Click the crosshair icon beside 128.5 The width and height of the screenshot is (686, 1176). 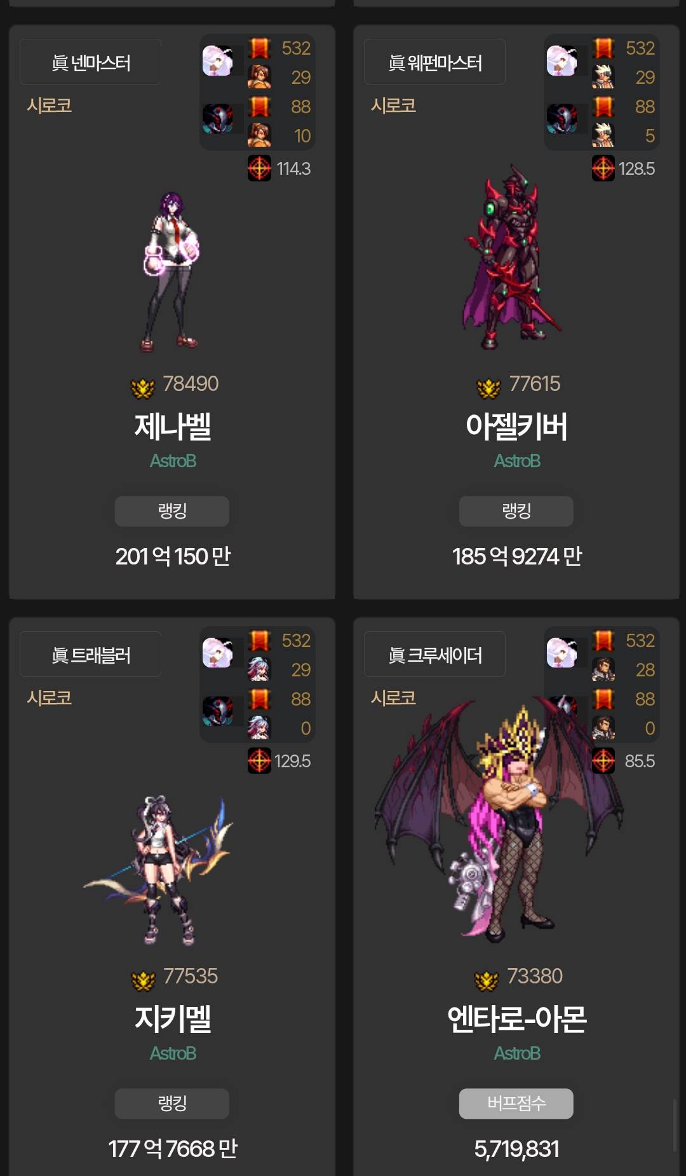coord(603,168)
